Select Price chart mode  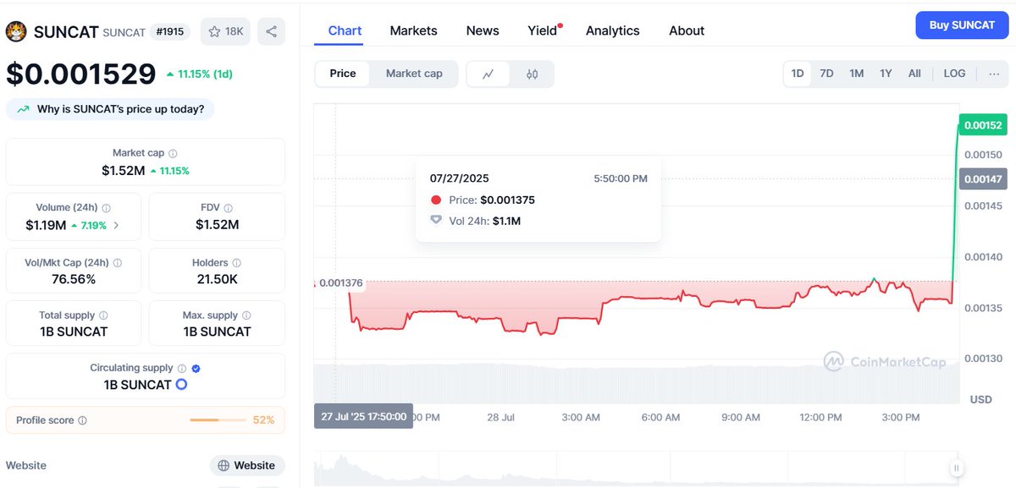[x=343, y=74]
